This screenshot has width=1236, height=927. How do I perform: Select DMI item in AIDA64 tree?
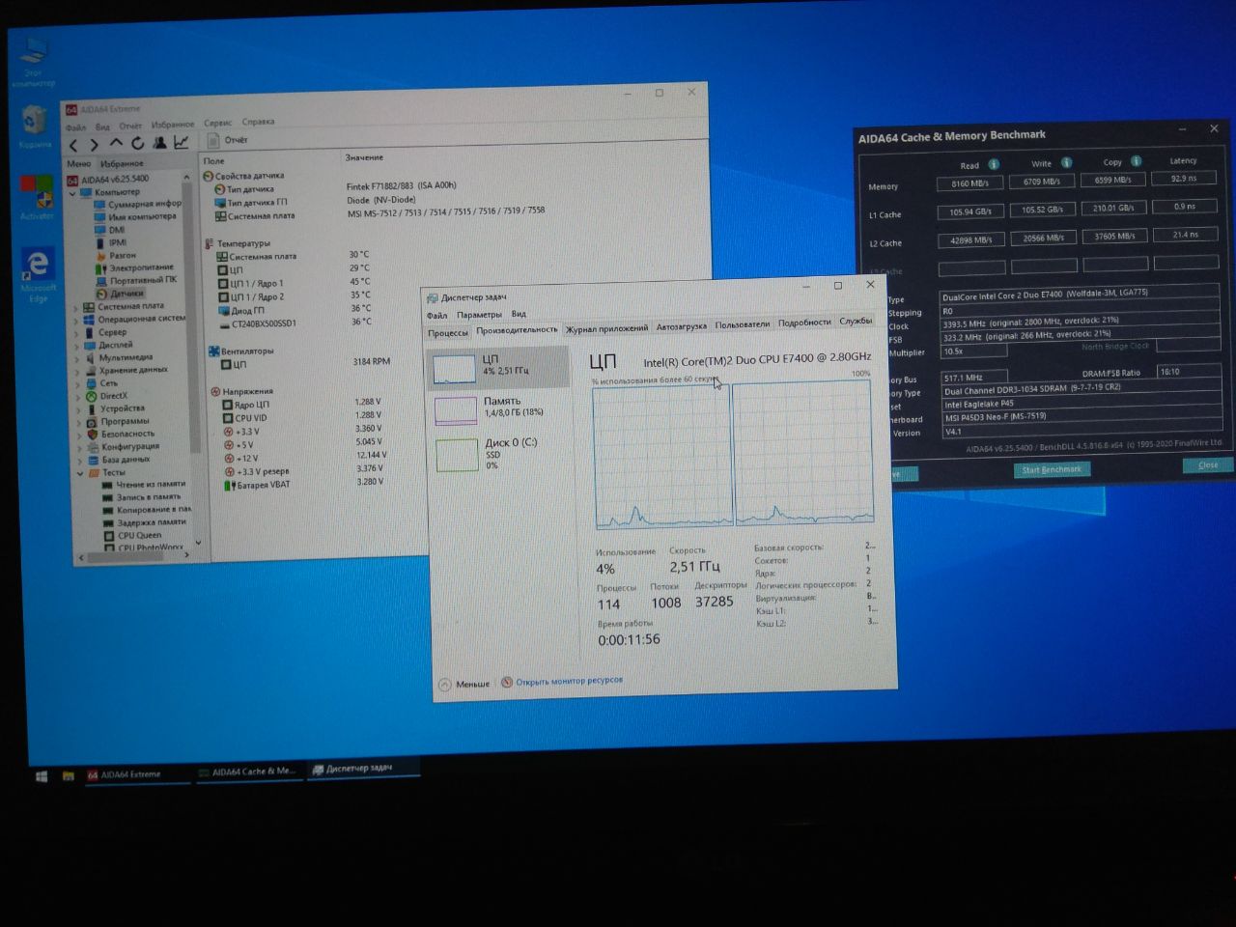[109, 231]
